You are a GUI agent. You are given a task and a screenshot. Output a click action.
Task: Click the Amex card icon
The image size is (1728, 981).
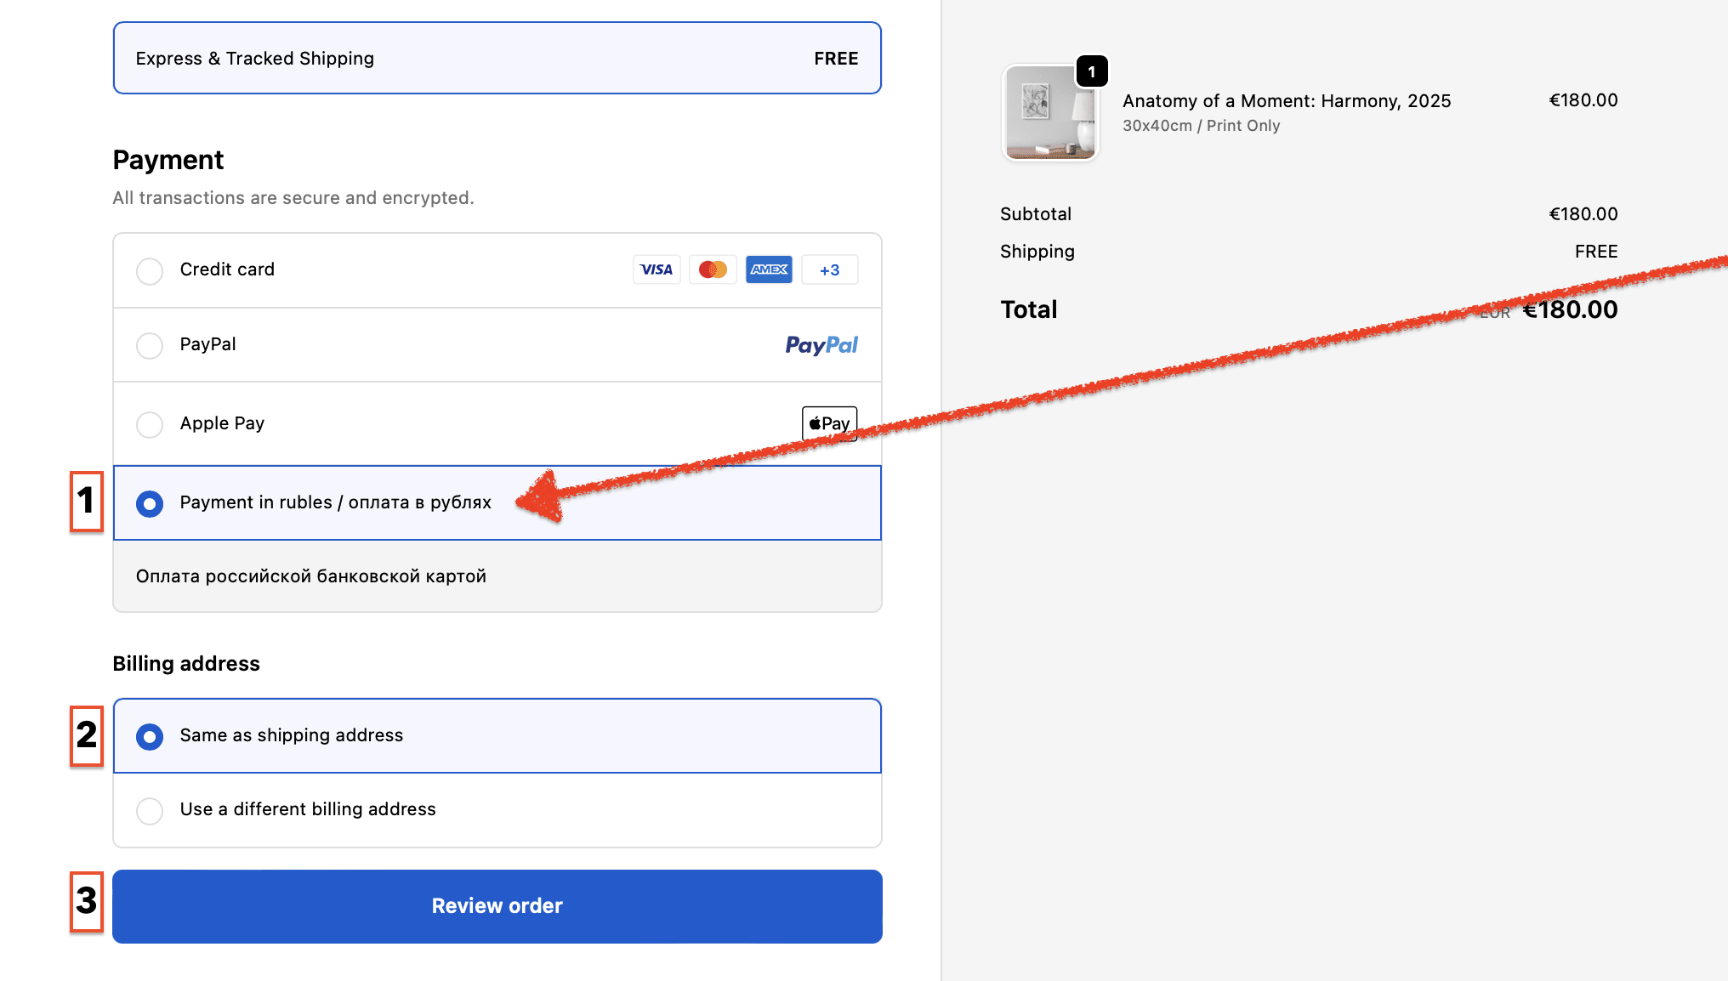pyautogui.click(x=769, y=269)
